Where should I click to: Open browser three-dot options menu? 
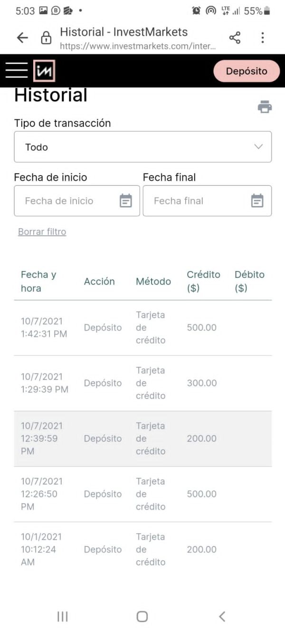[x=262, y=38]
